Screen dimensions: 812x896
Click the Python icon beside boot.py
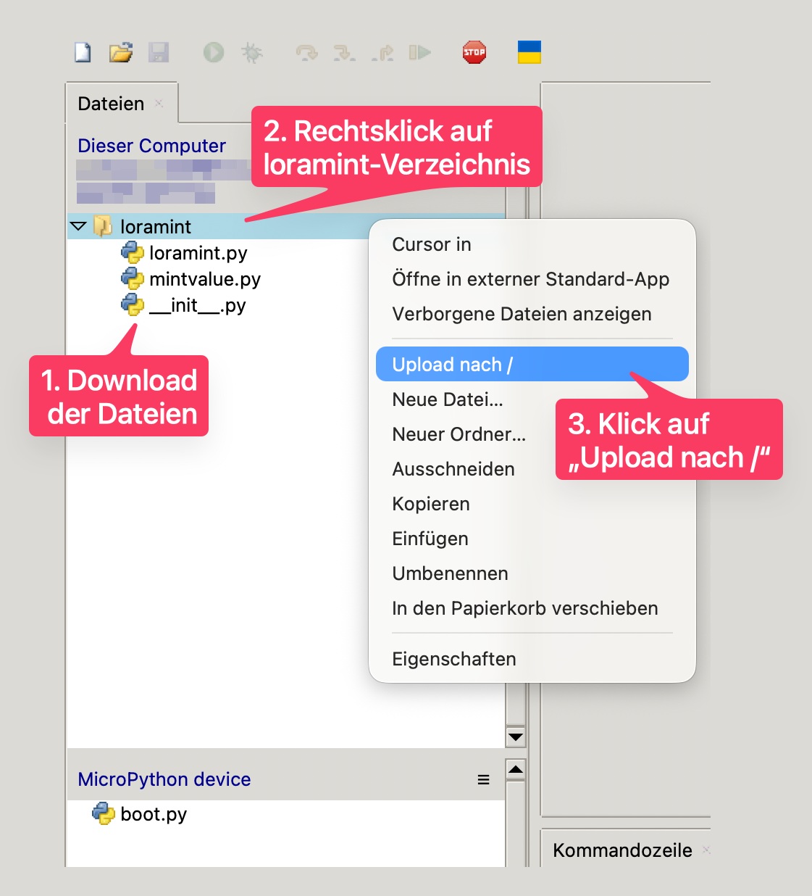(x=104, y=813)
